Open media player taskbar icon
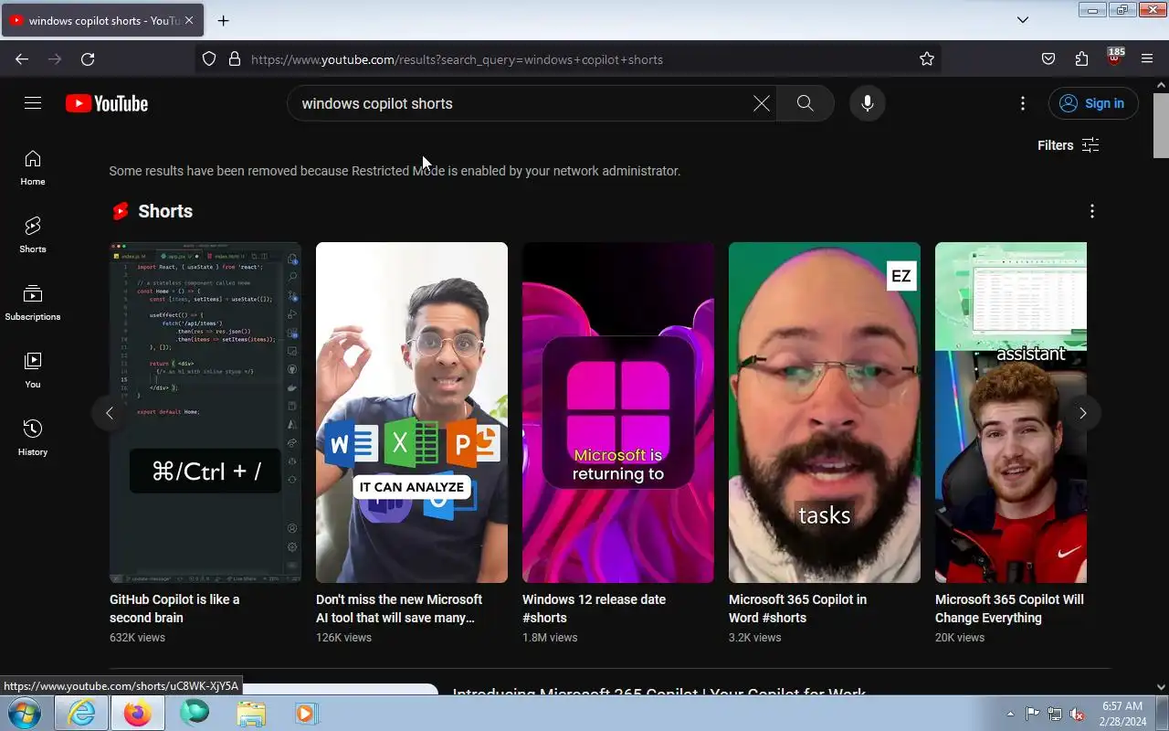The width and height of the screenshot is (1169, 731). tap(307, 713)
